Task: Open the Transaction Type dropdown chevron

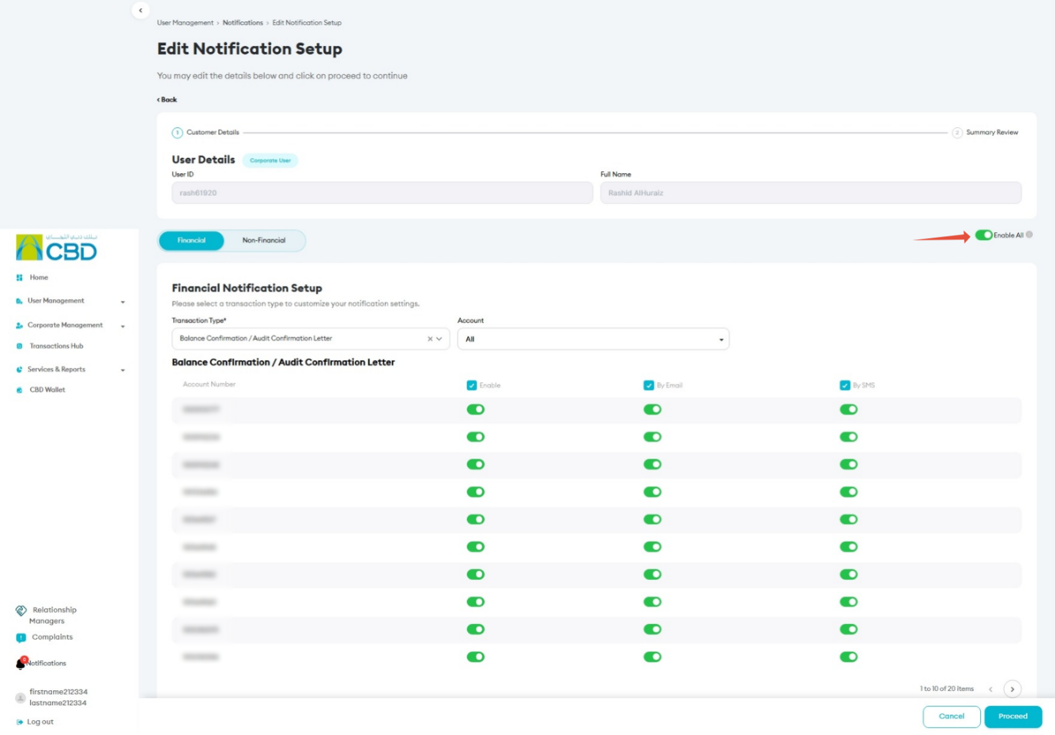Action: click(440, 339)
